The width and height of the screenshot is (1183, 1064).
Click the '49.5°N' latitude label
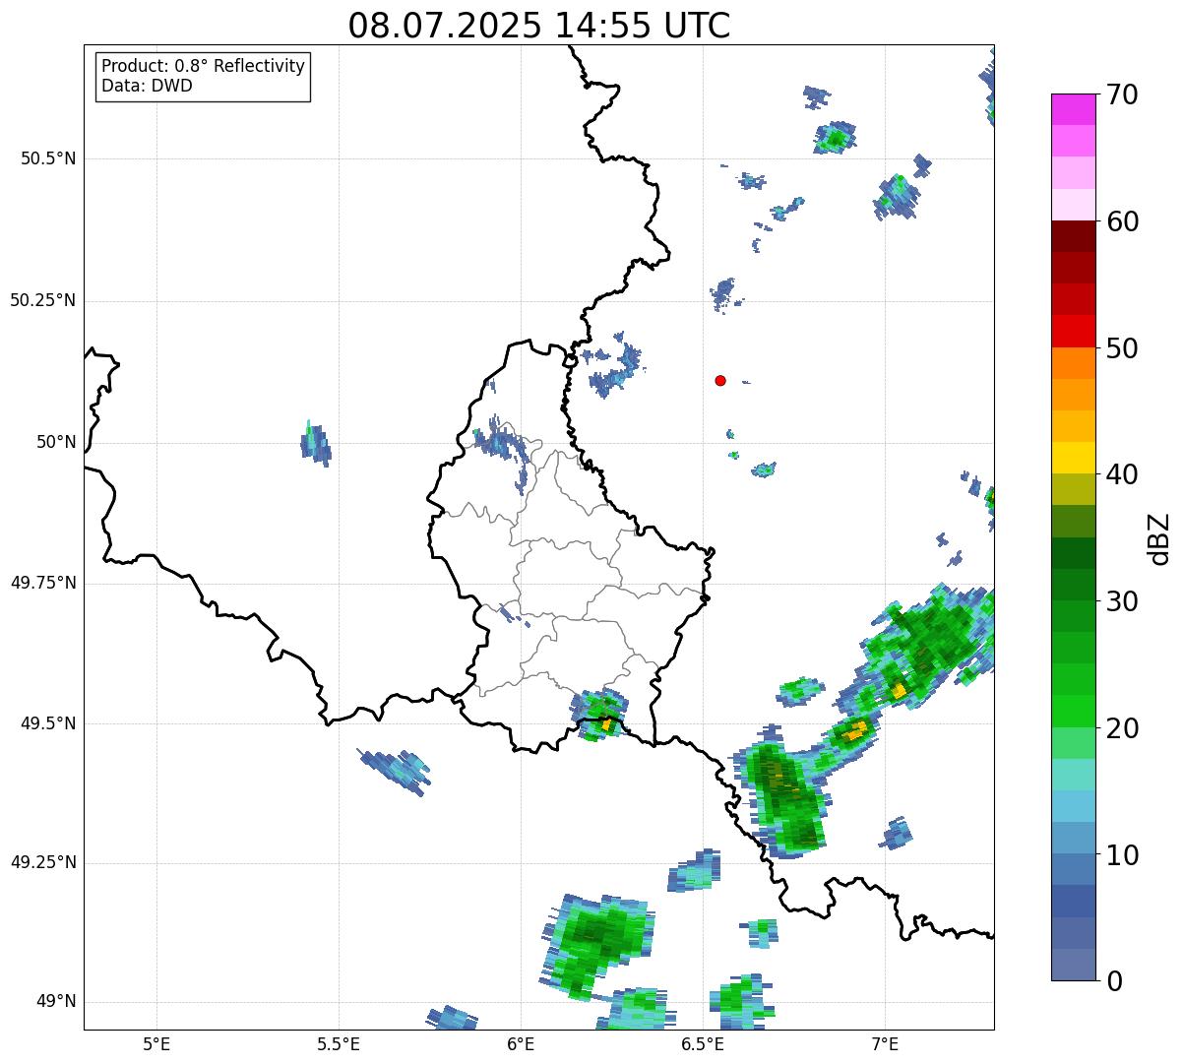pos(48,723)
